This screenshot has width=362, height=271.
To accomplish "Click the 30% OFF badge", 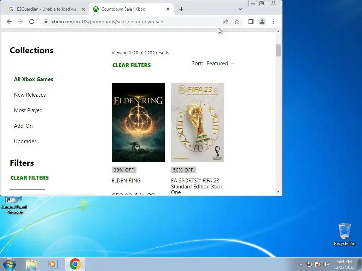I will pos(124,170).
